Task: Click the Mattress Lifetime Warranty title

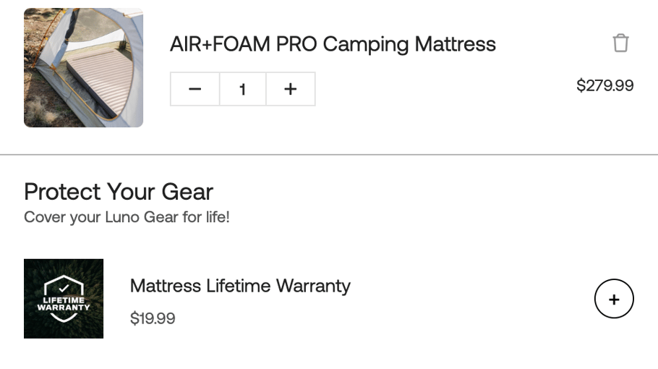Action: tap(240, 286)
